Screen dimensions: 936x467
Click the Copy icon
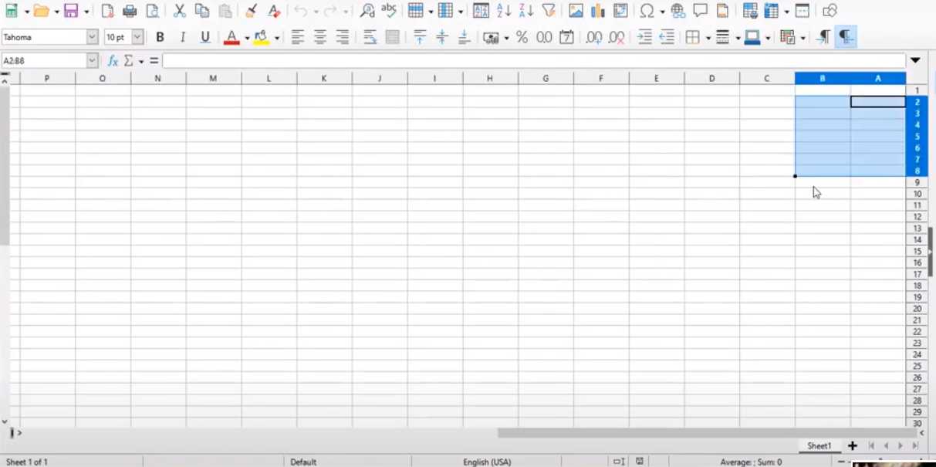coord(202,11)
